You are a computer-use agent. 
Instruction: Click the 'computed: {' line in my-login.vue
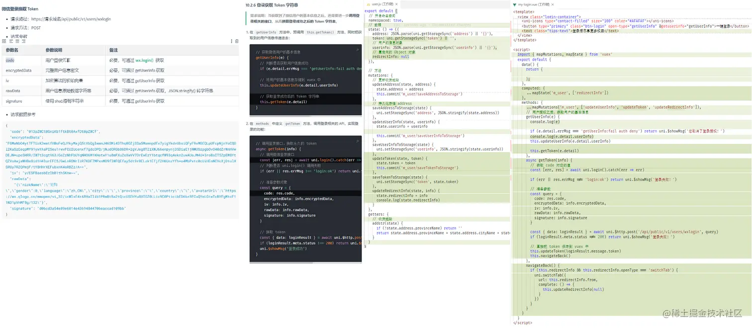[x=533, y=88]
